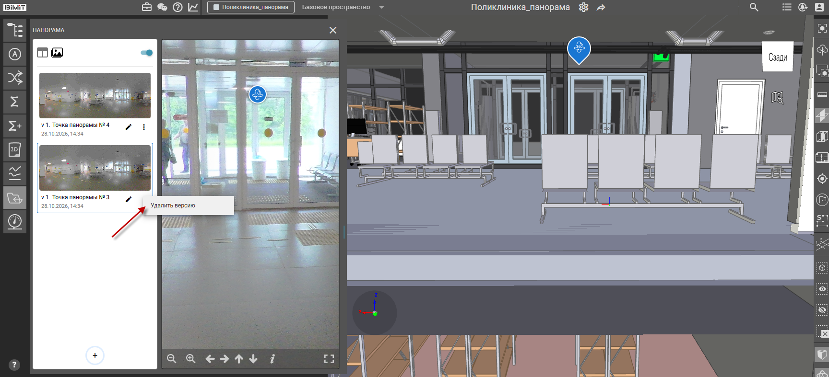Rotate the panorama to the left

[x=210, y=359]
